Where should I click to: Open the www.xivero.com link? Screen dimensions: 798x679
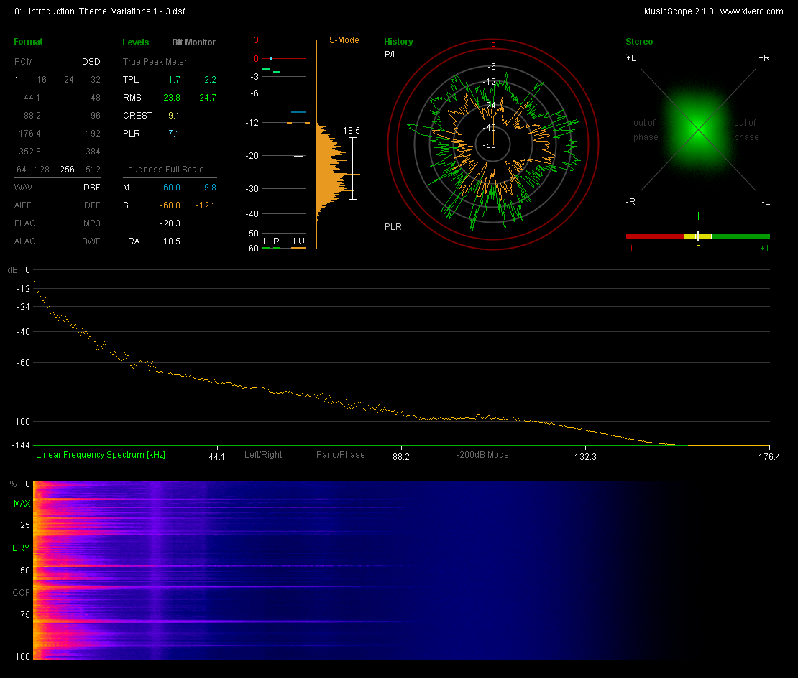[x=752, y=11]
